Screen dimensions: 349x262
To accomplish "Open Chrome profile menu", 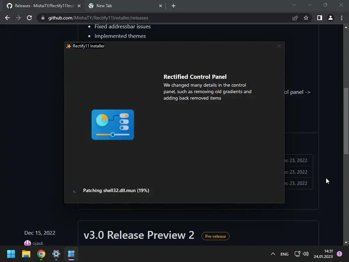I will 331,18.
